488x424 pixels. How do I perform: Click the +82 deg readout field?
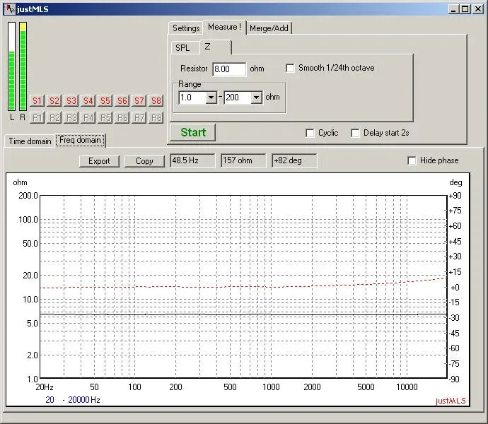pyautogui.click(x=294, y=160)
